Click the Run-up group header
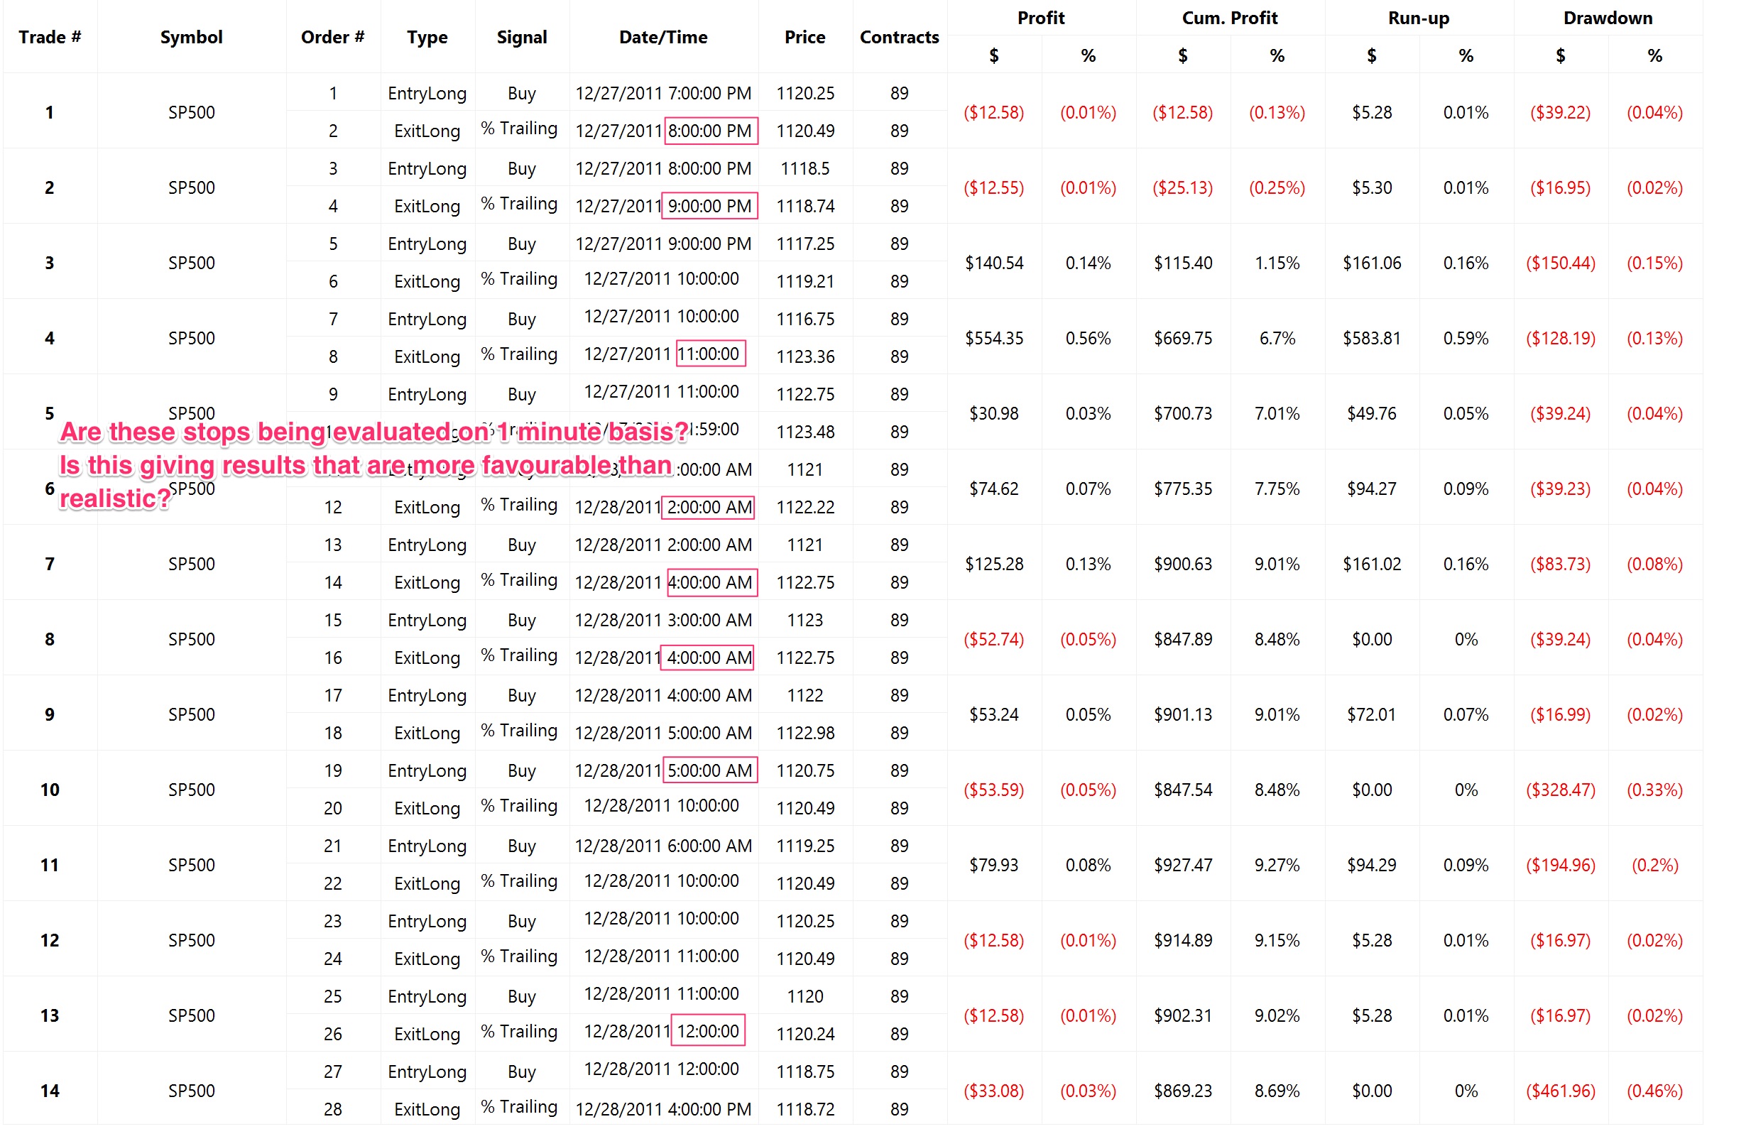The image size is (1751, 1129). (1419, 18)
